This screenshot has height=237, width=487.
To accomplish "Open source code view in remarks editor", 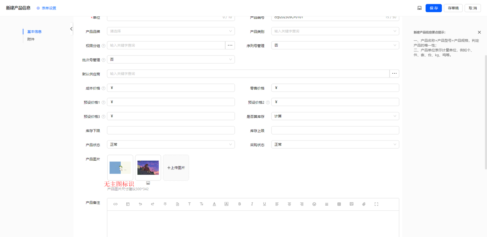I will coord(116,204).
